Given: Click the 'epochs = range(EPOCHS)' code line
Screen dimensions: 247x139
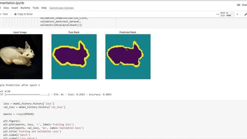Looking at the screenshot, I should click(19, 114).
